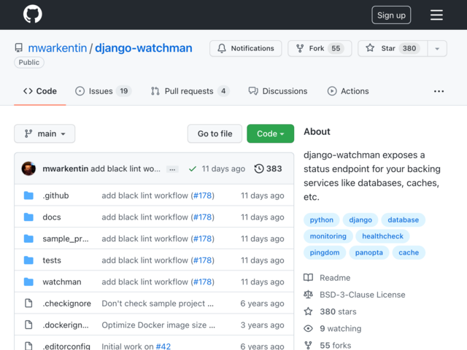Click the Sign up button

(x=391, y=15)
